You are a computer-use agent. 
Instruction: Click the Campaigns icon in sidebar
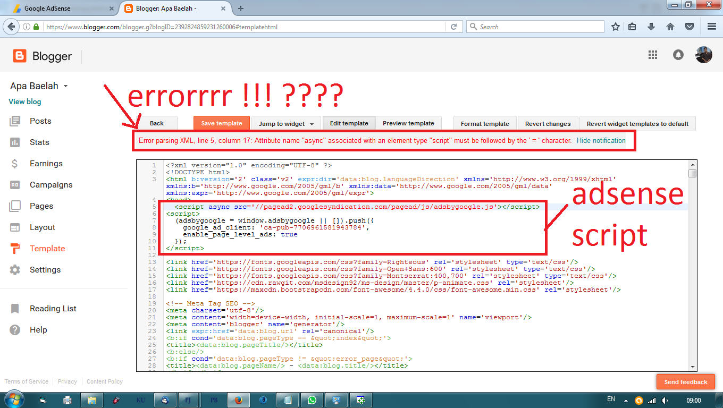[x=15, y=185]
